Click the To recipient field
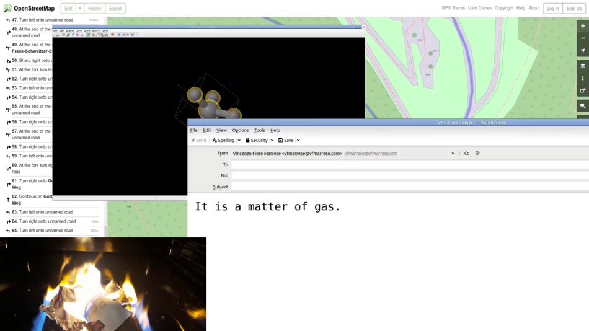The height and width of the screenshot is (331, 589). pyautogui.click(x=410, y=164)
